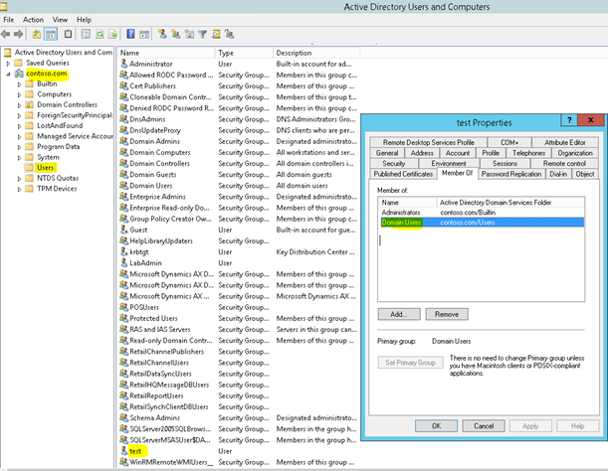Switch to the Account tab in test Properties
Image resolution: width=608 pixels, height=471 pixels.
458,153
